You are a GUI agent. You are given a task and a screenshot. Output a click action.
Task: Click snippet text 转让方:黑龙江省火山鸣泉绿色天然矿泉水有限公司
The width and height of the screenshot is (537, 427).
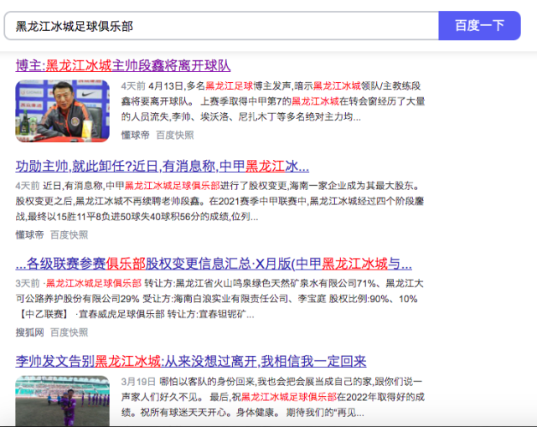(250, 283)
